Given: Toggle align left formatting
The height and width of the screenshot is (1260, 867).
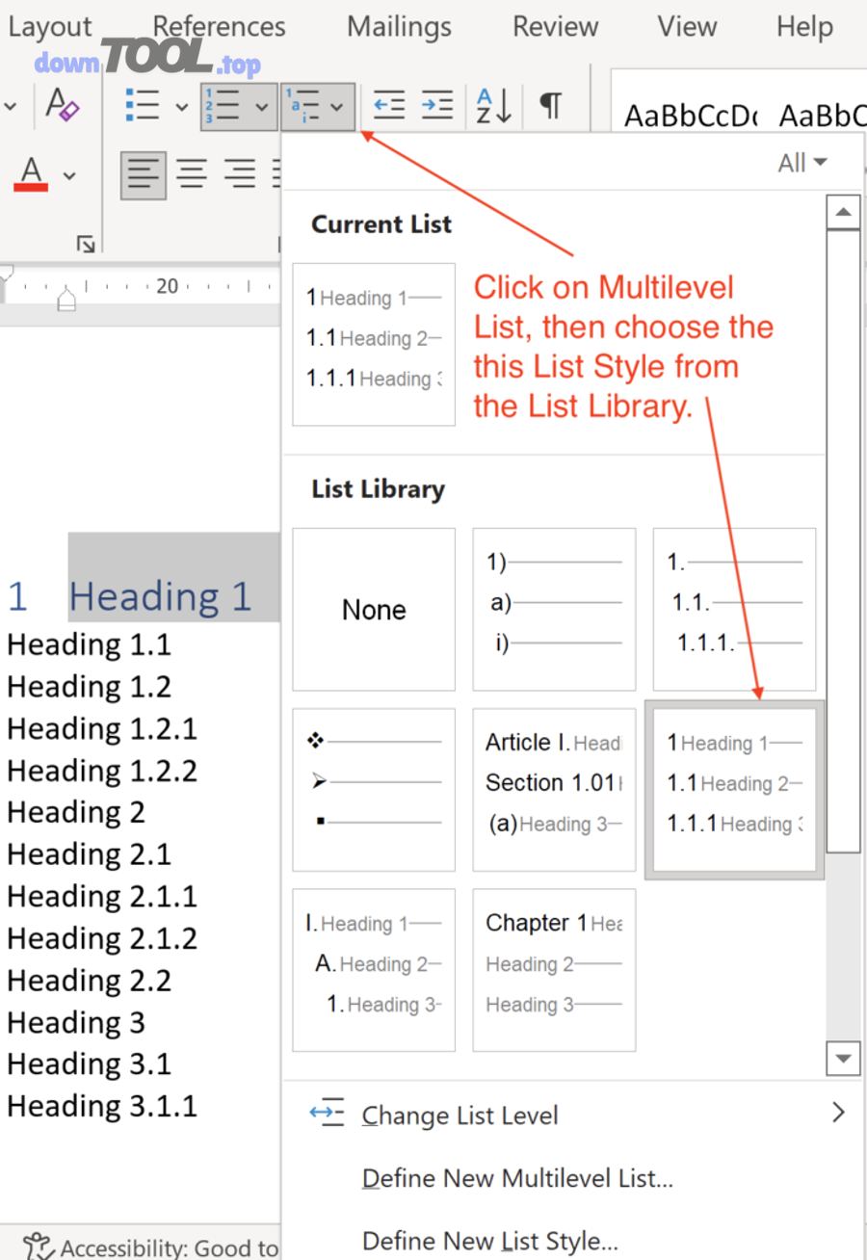Looking at the screenshot, I should [143, 174].
